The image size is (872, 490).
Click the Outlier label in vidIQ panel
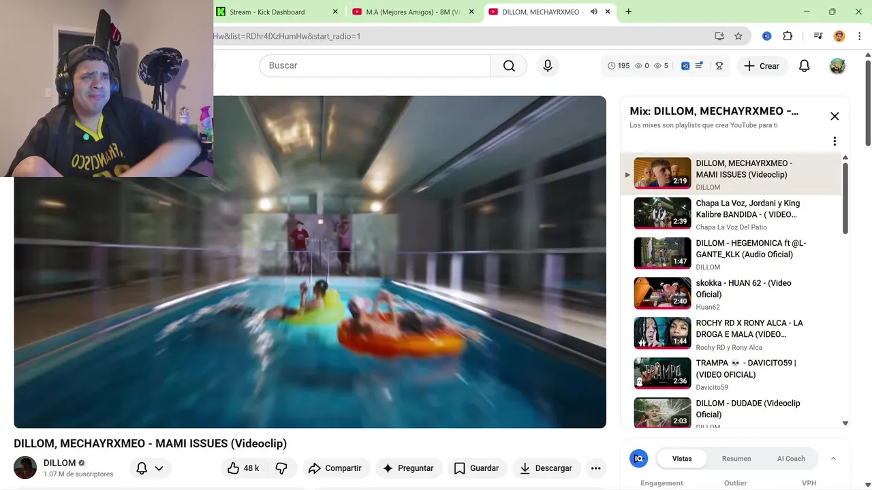point(736,483)
